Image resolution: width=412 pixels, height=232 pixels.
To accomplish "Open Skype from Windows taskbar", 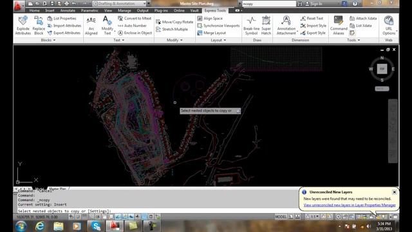I will click(96, 226).
